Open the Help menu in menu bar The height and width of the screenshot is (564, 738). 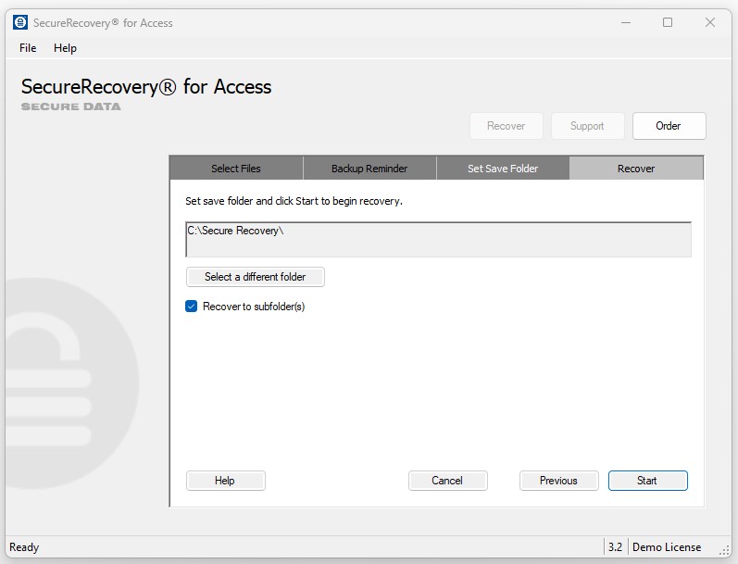click(x=65, y=48)
